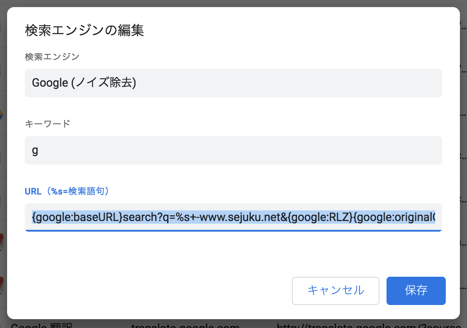Place cursor on {google:baseURL} in URL field
This screenshot has height=328, width=467.
[77, 217]
